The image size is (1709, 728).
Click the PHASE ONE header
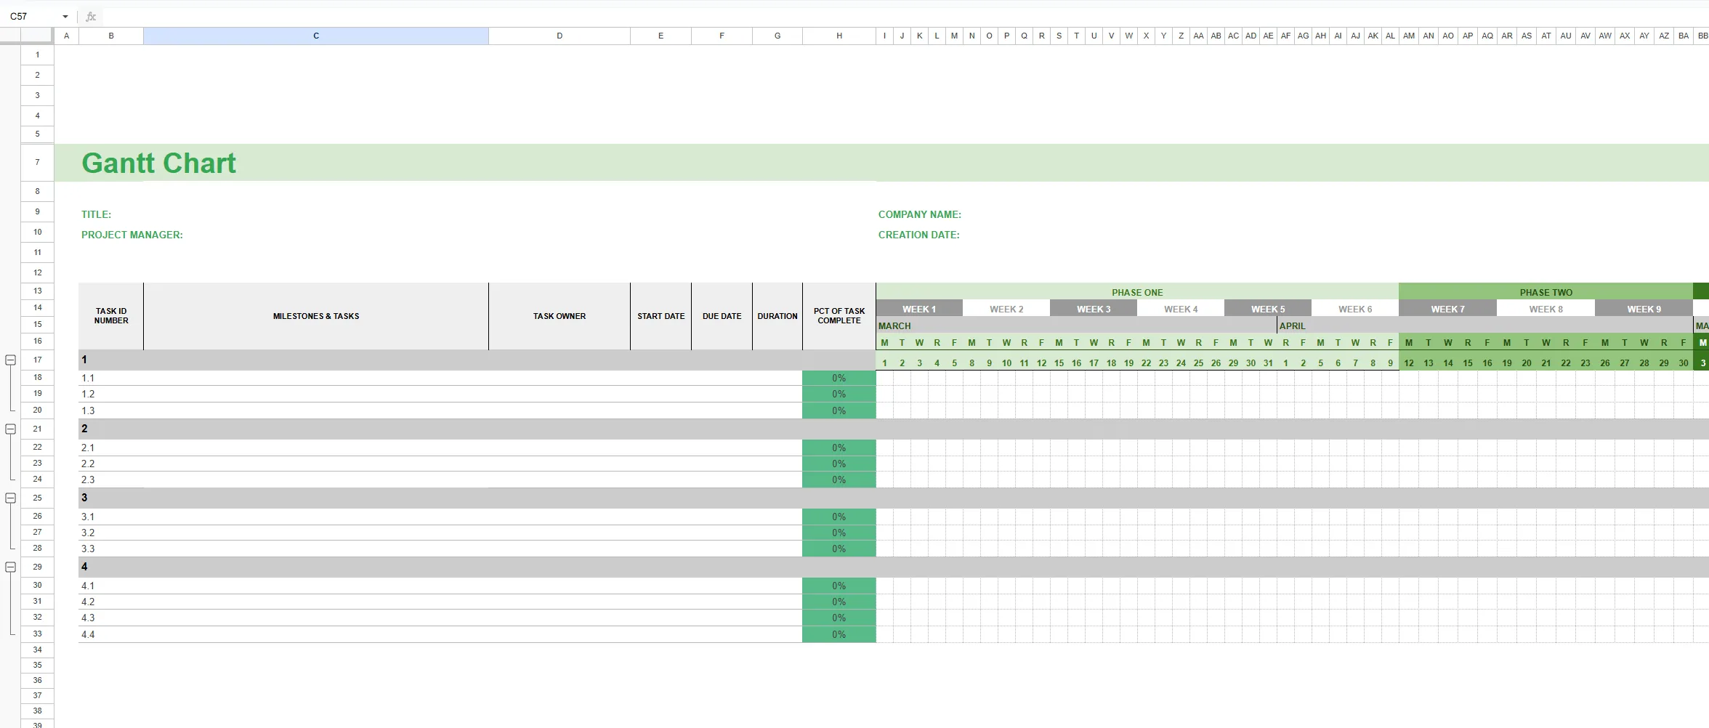pos(1137,292)
